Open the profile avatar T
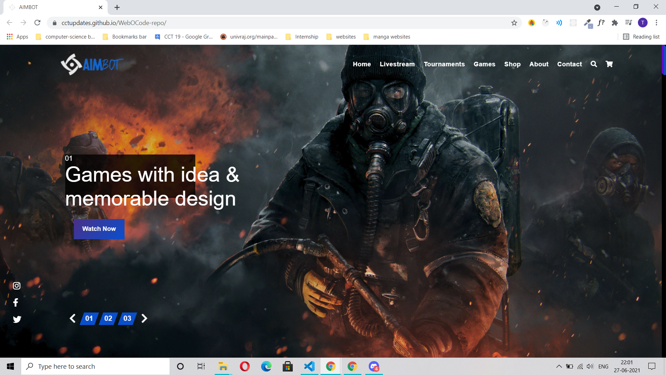Viewport: 666px width, 375px height. point(643,23)
